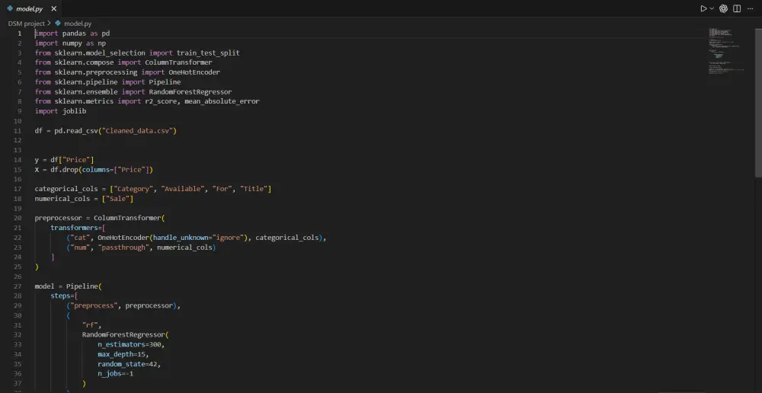Click the "passthrough" string on line 23
This screenshot has width=762, height=393.
click(123, 248)
